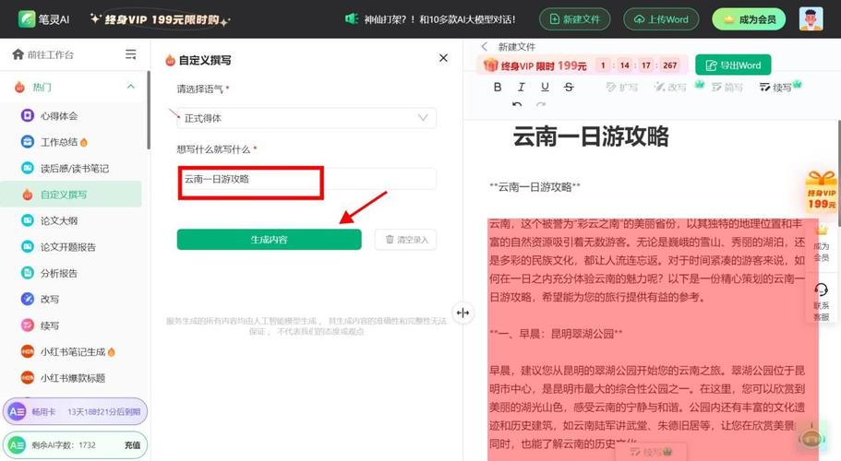841x461 pixels.
Task: Apply strikethrough formatting
Action: click(x=569, y=87)
